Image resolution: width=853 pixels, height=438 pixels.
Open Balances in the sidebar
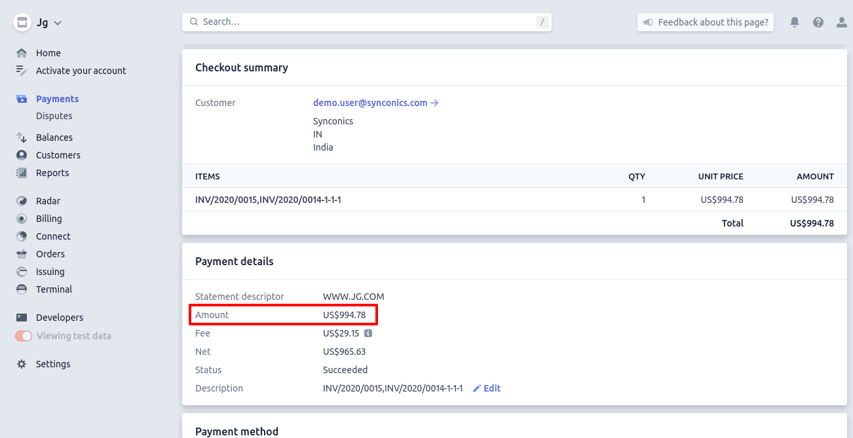click(x=54, y=137)
